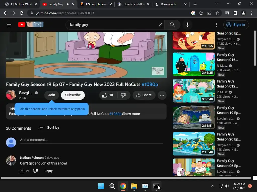Expand tab search chevron
The width and height of the screenshot is (257, 192).
[x=217, y=3]
